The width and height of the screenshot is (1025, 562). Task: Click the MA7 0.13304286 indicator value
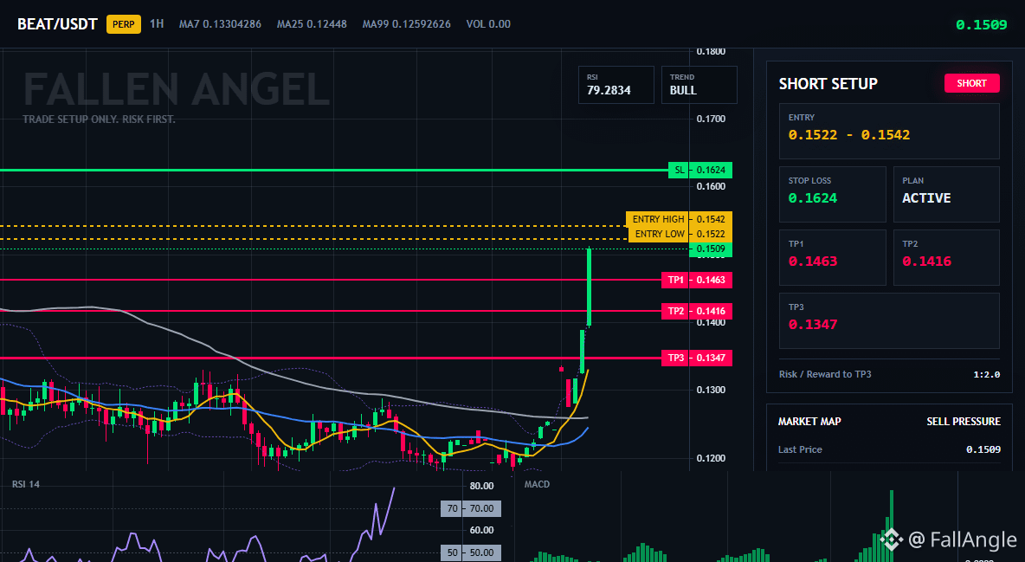click(220, 24)
